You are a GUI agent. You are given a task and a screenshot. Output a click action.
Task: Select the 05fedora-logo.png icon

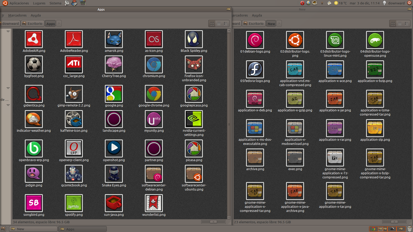click(x=255, y=69)
